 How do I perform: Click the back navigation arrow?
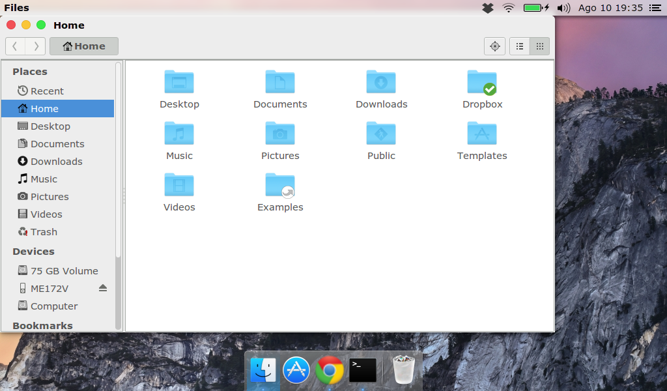[14, 46]
